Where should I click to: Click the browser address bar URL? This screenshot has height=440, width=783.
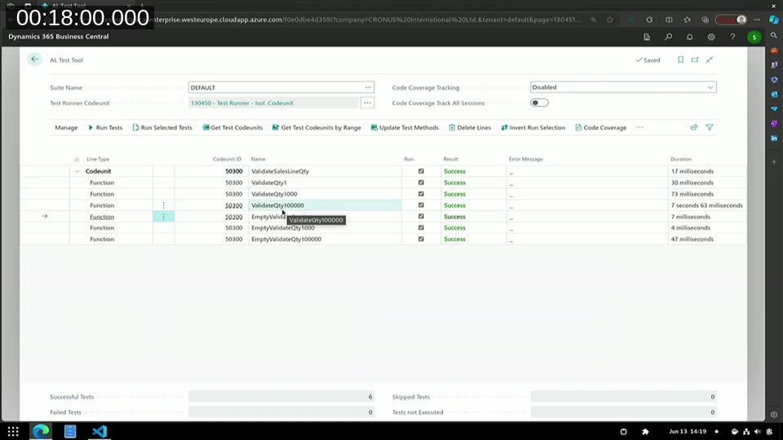367,20
